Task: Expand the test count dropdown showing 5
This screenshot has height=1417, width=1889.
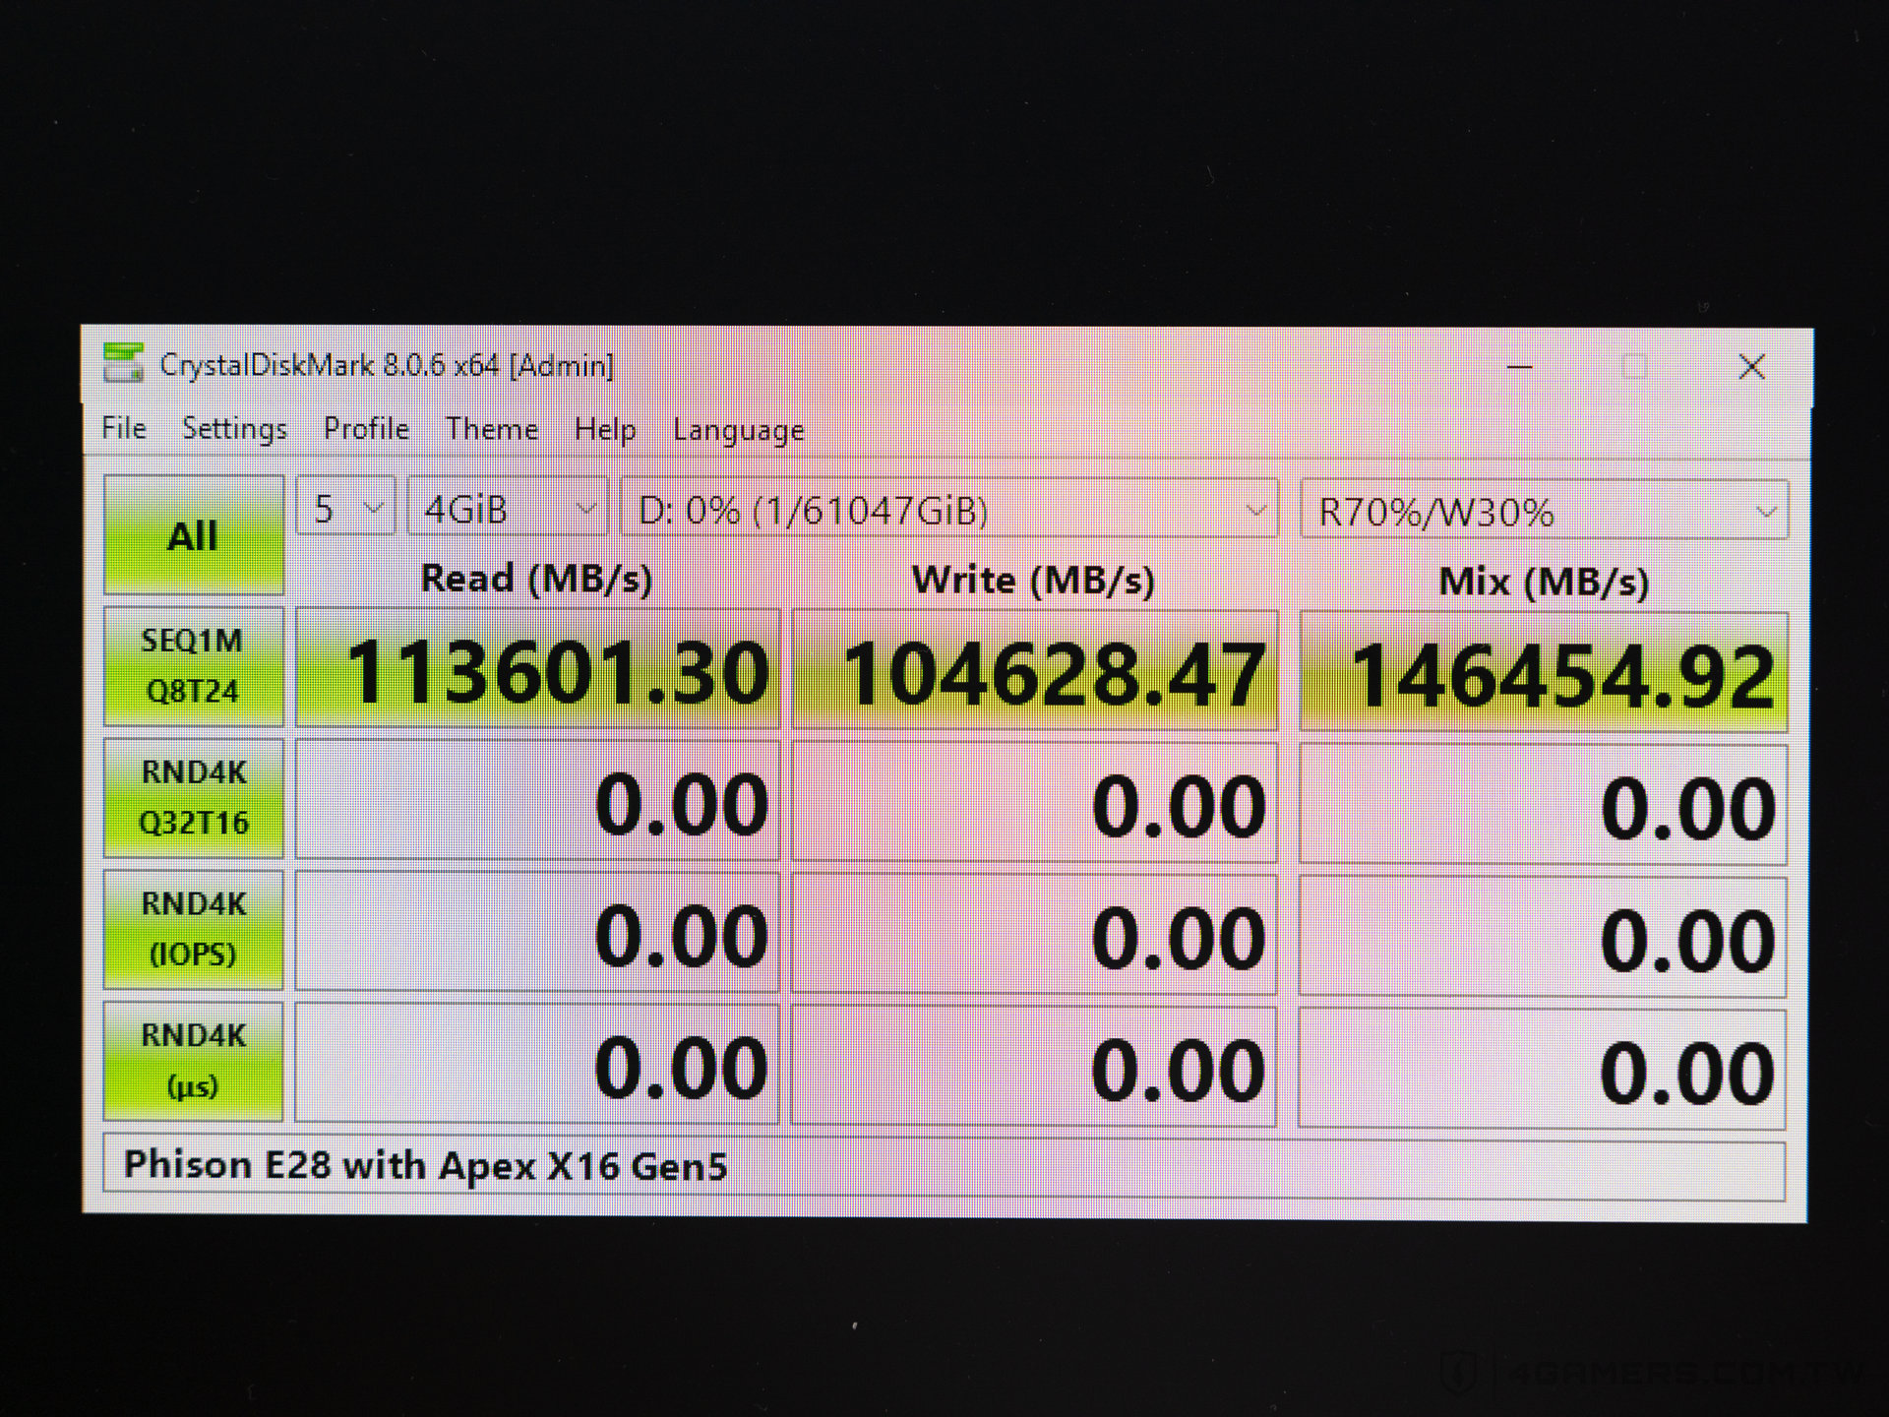Action: 345,508
